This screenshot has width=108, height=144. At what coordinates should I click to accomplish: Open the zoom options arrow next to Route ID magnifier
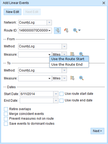pyautogui.click(x=79, y=30)
